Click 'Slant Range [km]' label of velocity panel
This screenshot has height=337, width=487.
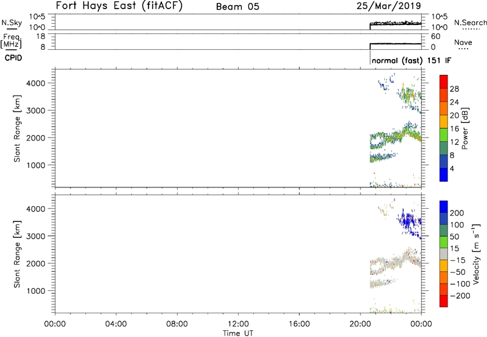(x=17, y=254)
